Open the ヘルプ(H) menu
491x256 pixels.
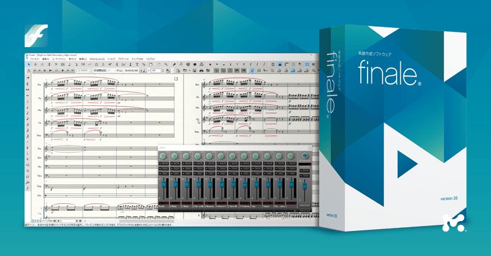150,59
